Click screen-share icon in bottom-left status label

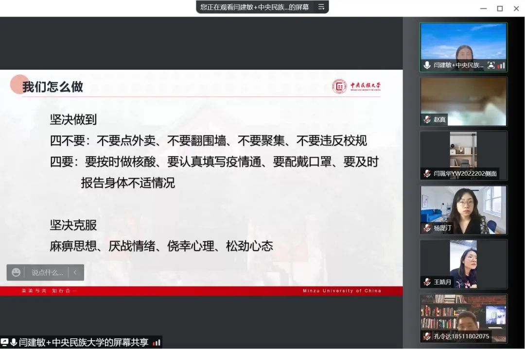(5, 342)
